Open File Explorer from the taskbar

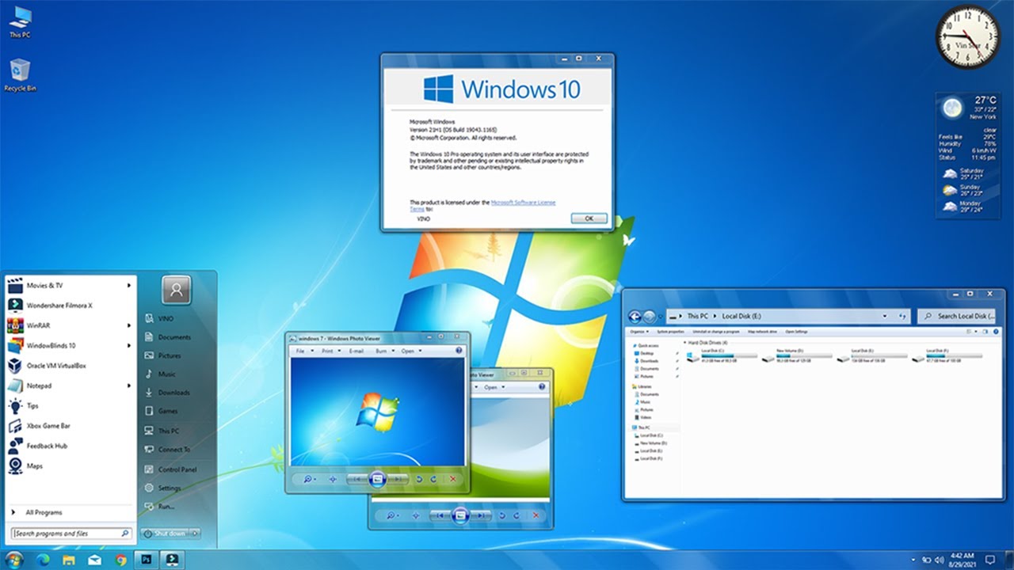[x=69, y=560]
